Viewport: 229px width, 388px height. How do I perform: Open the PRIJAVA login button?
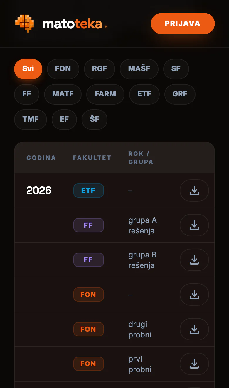pyautogui.click(x=183, y=24)
